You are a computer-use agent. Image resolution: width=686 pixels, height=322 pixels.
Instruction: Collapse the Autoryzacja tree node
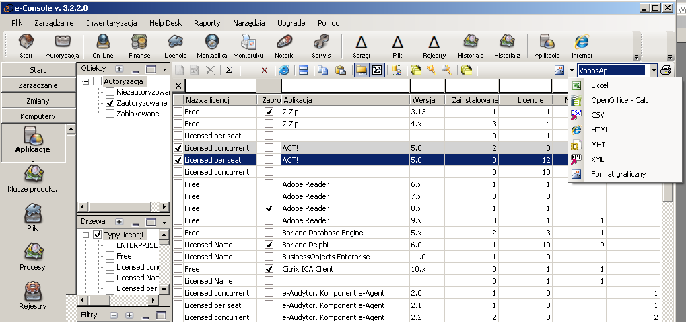click(x=85, y=81)
